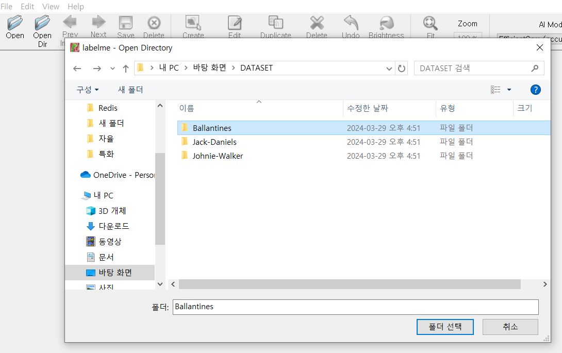Click the 폴더 name input field
562x353 pixels.
(356, 307)
